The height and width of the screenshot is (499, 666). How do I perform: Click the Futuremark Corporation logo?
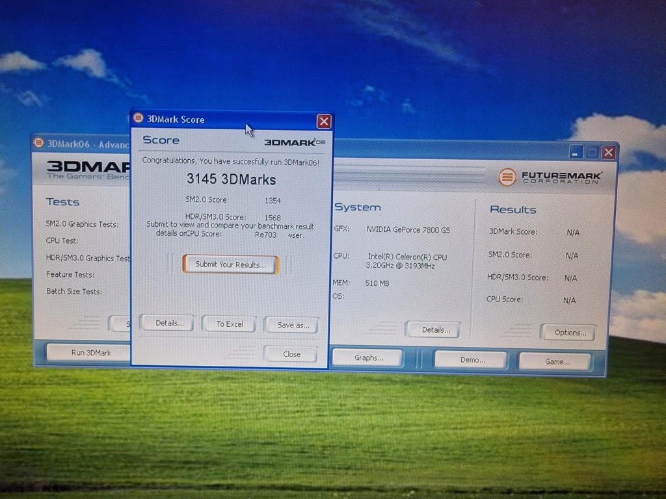tap(550, 177)
